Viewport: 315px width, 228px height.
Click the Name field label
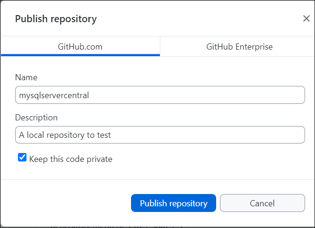pos(26,77)
